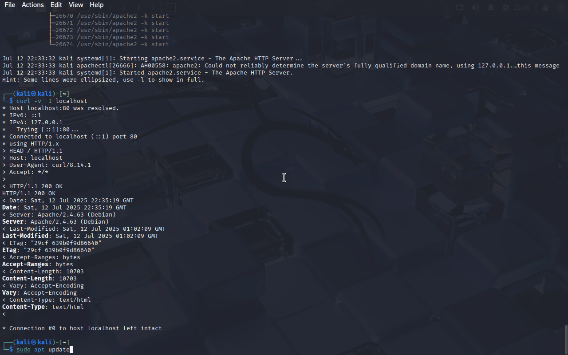
Task: Click the faint notification bell icon
Action: (x=491, y=8)
